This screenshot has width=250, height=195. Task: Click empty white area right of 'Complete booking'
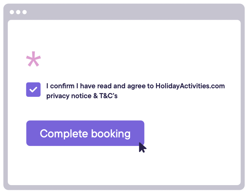point(191,133)
